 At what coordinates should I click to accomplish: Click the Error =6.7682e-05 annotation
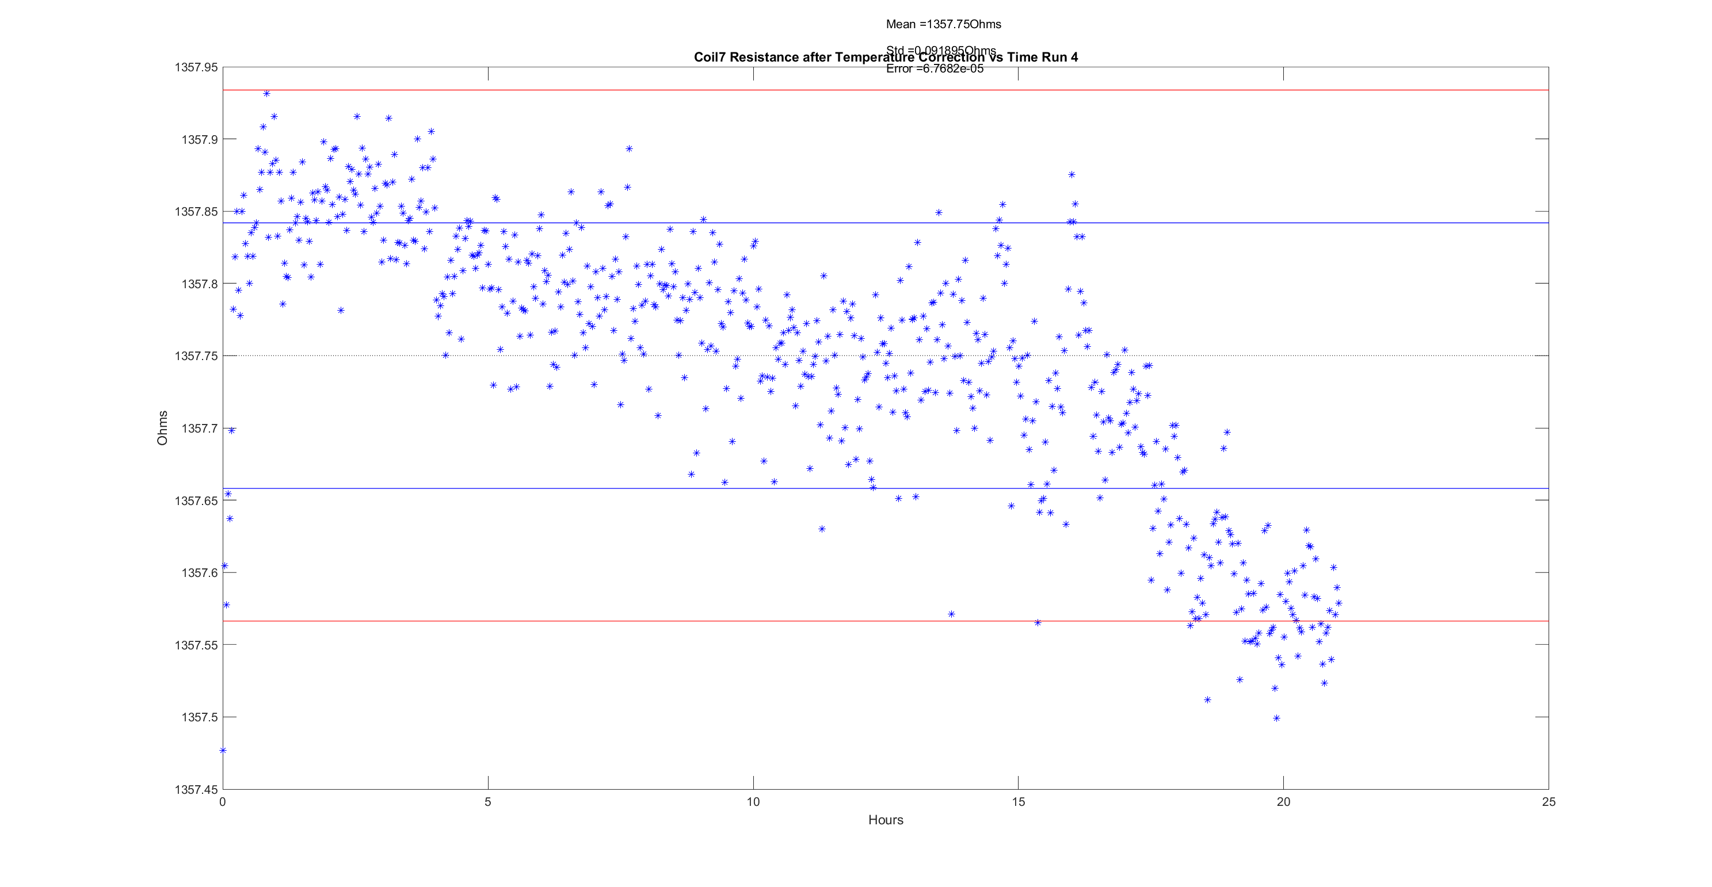(x=935, y=69)
